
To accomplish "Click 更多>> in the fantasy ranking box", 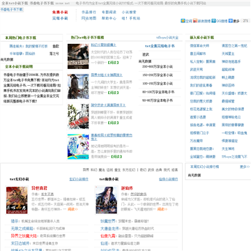I will click(x=245, y=167).
